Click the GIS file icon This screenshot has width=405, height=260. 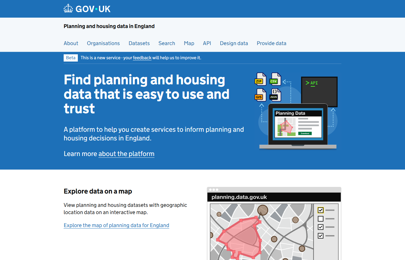point(260,95)
